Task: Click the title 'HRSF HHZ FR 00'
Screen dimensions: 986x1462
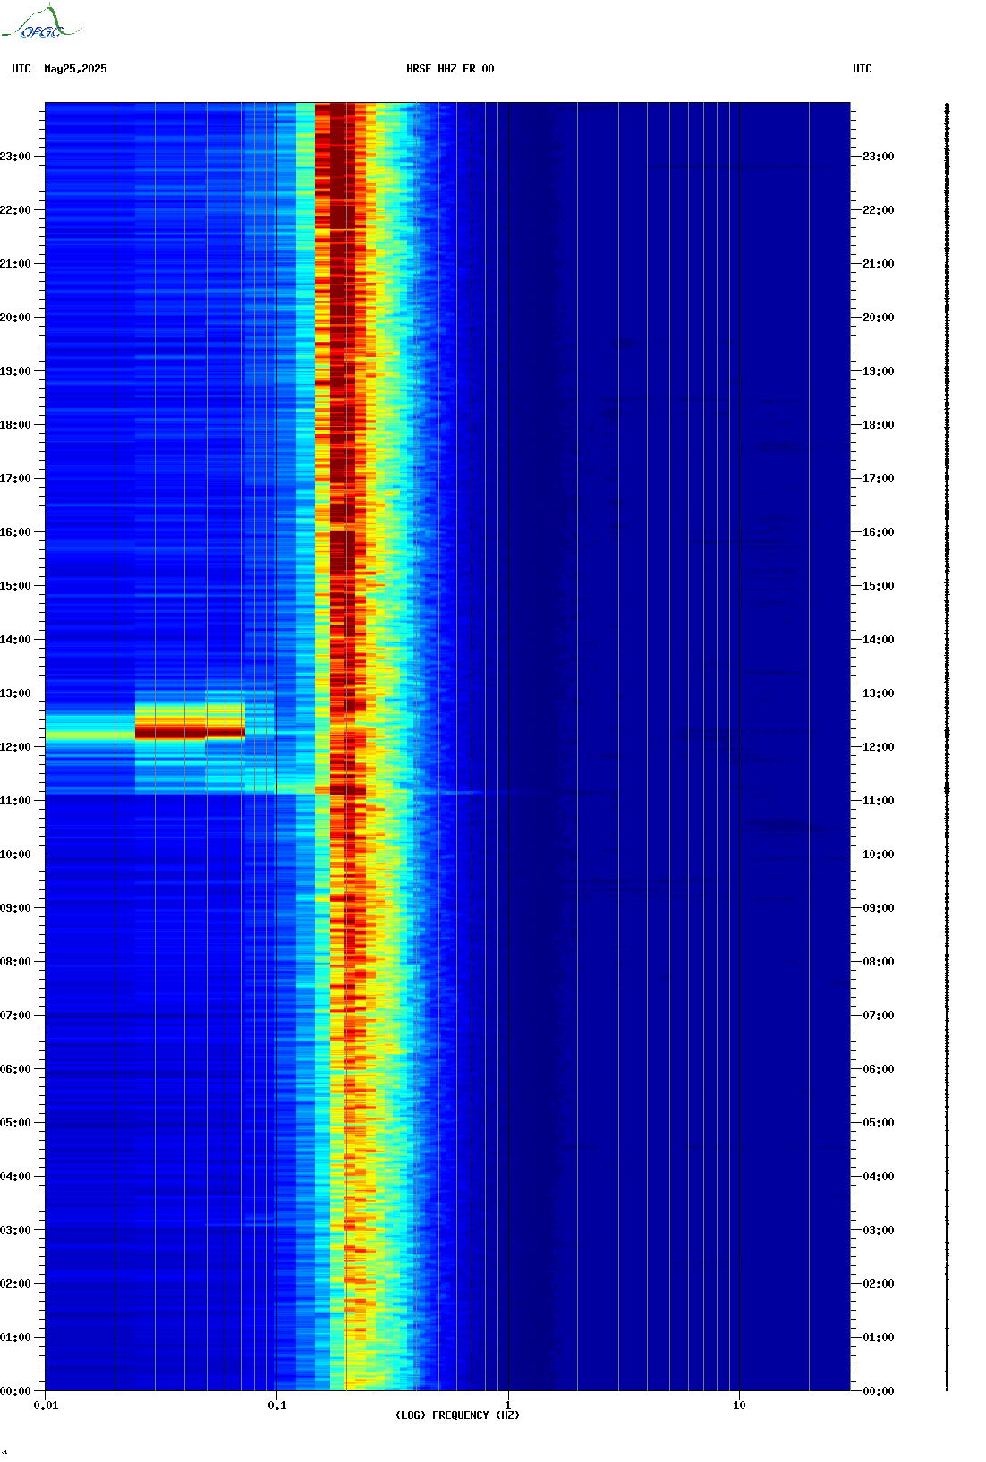Action: coord(450,69)
